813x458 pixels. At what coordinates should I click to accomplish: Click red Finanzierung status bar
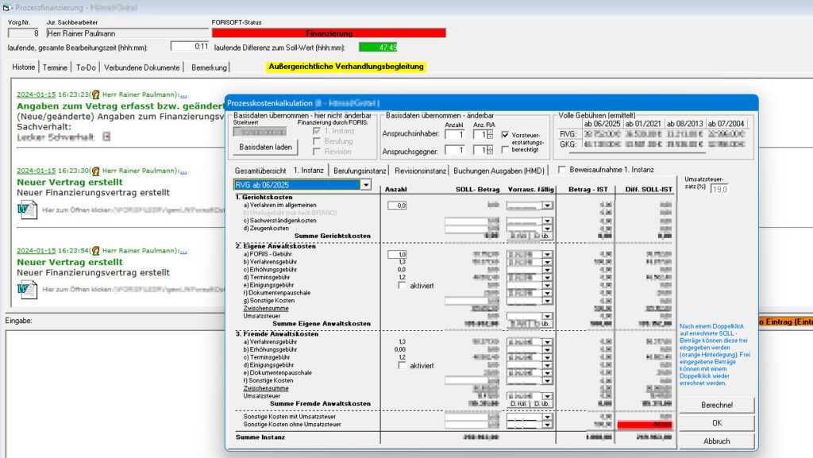pyautogui.click(x=329, y=33)
